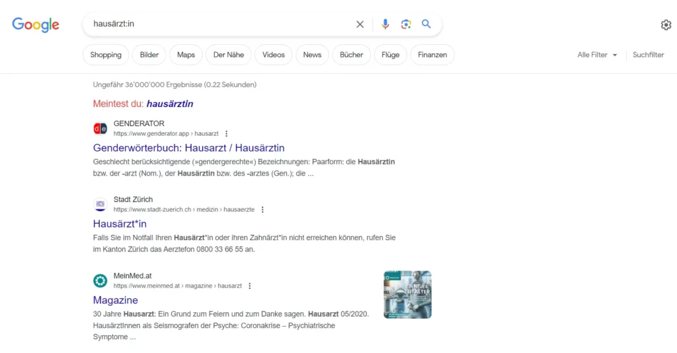
Task: Switch to Videos results
Action: pyautogui.click(x=273, y=55)
